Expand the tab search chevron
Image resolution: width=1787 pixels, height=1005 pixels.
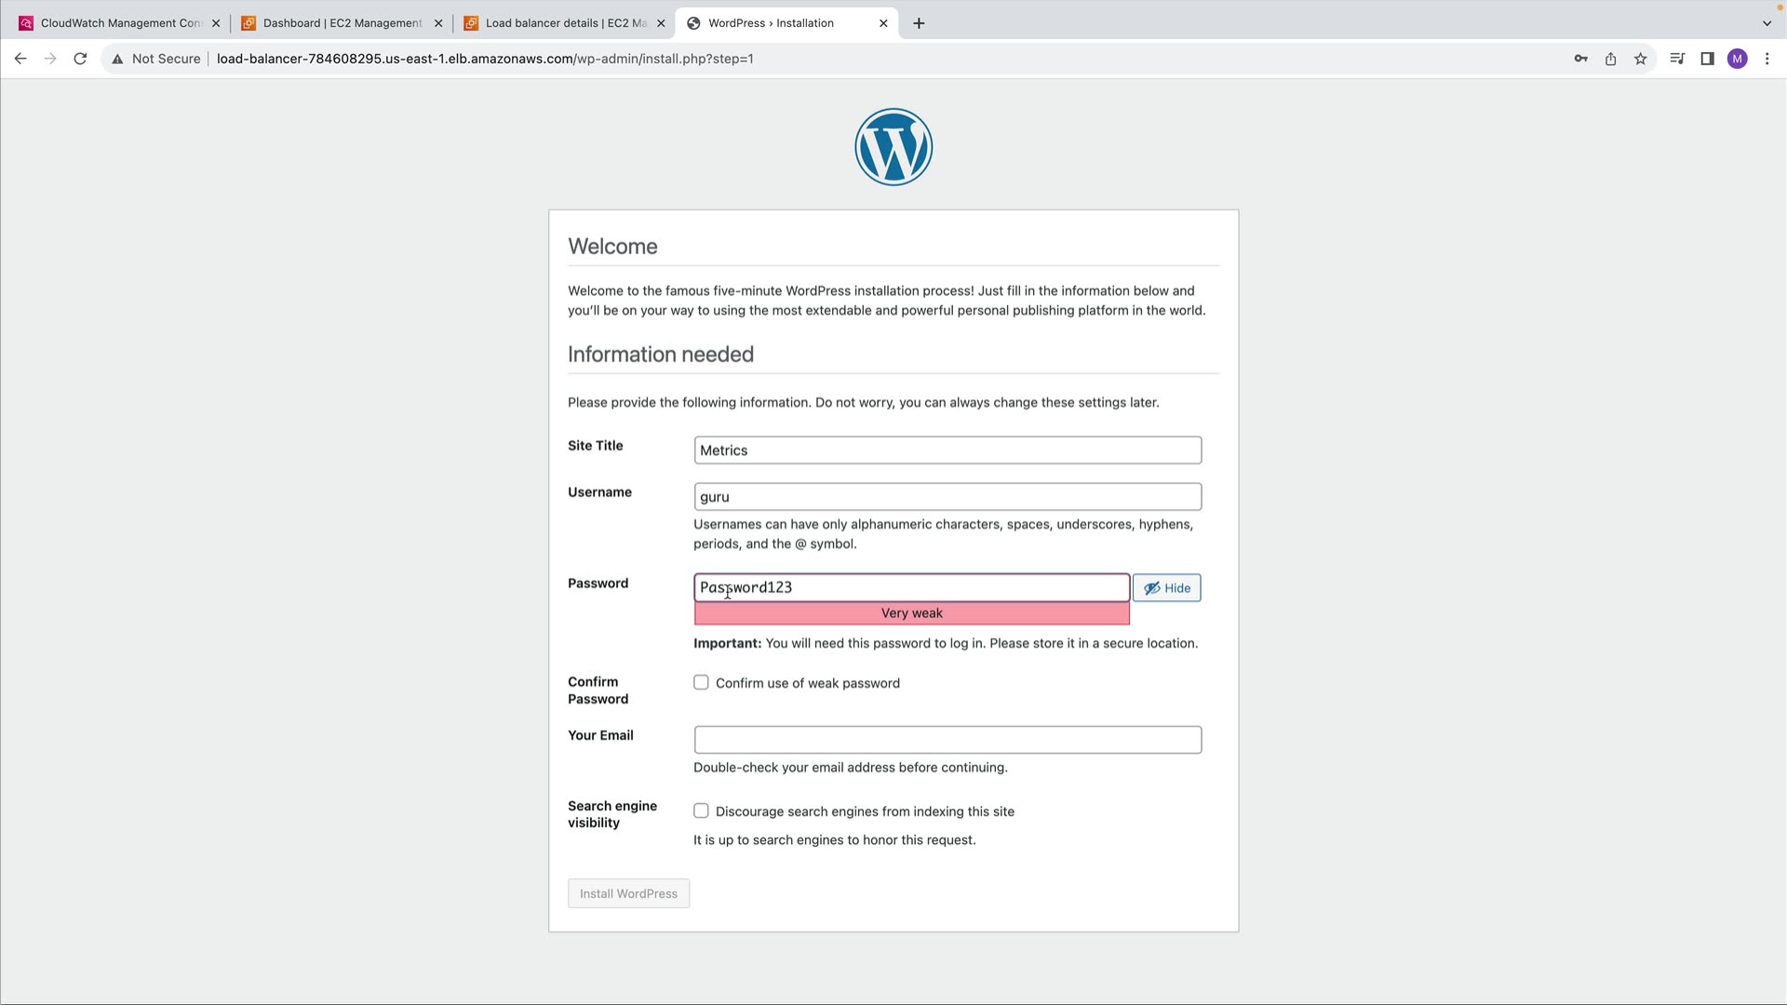click(1767, 23)
